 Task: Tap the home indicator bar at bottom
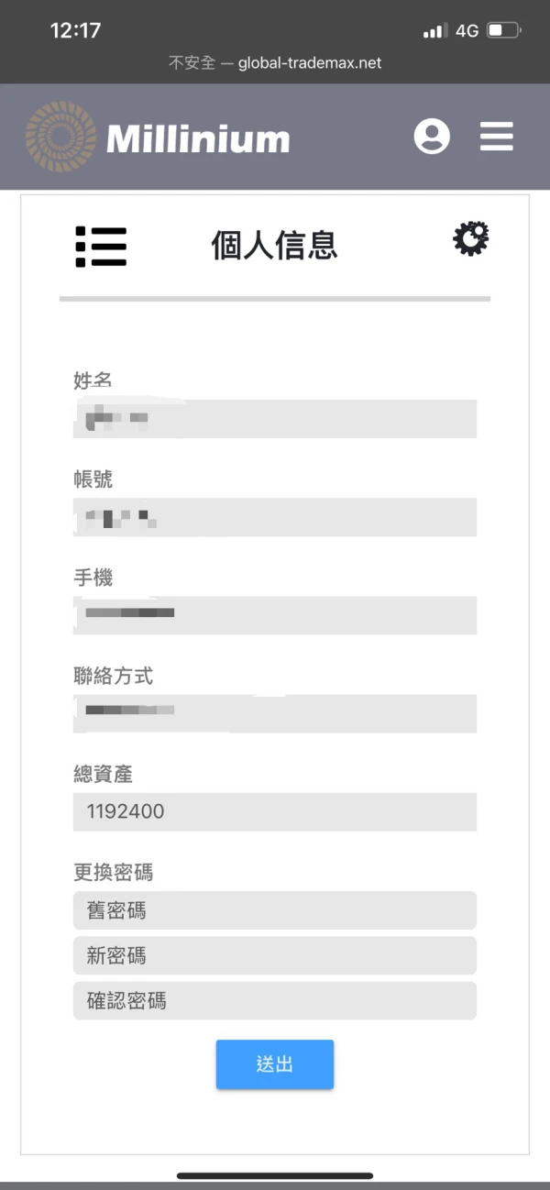pyautogui.click(x=274, y=1176)
